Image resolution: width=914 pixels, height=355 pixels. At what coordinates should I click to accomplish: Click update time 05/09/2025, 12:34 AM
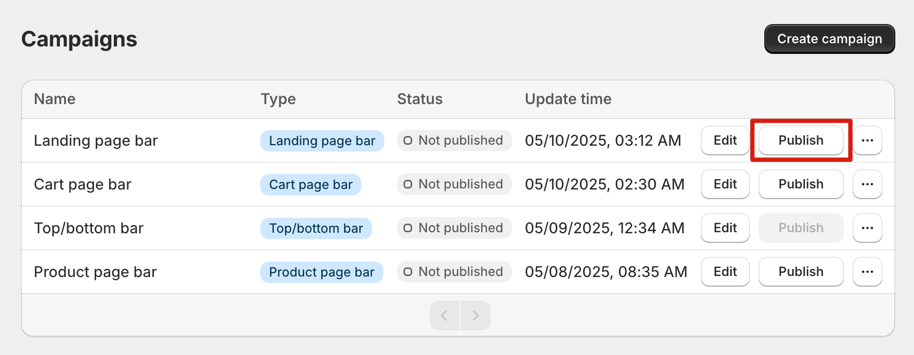(x=605, y=228)
